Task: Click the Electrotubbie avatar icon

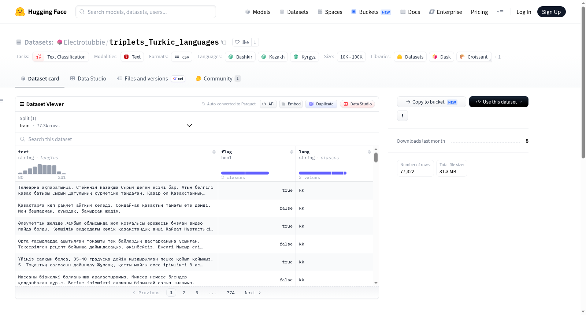Action: pyautogui.click(x=60, y=42)
